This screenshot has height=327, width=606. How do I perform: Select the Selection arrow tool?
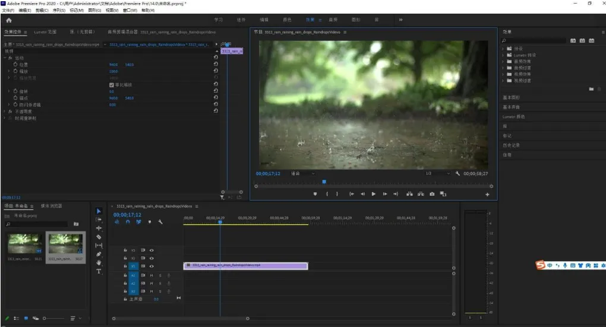click(x=99, y=211)
